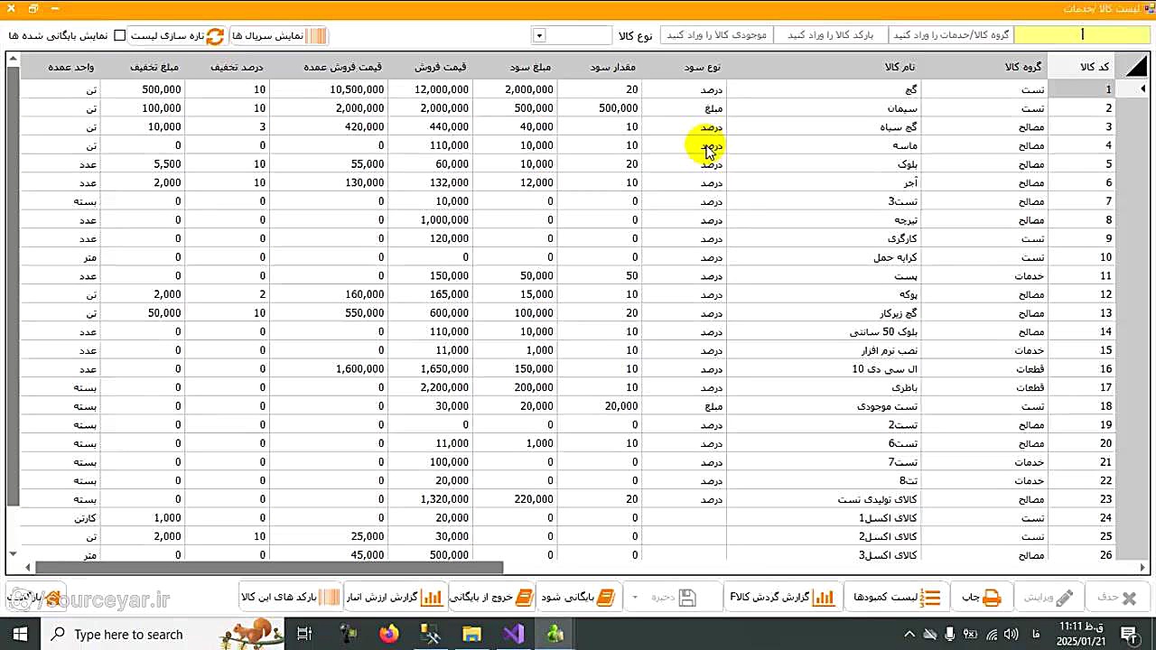Image resolution: width=1156 pixels, height=650 pixels.
Task: Sort by قیمت فروش عمده column header
Action: (x=328, y=67)
